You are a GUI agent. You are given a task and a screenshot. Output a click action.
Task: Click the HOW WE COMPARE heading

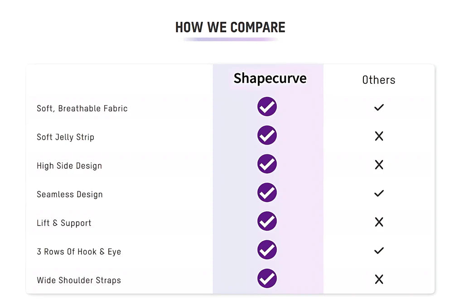(x=230, y=28)
